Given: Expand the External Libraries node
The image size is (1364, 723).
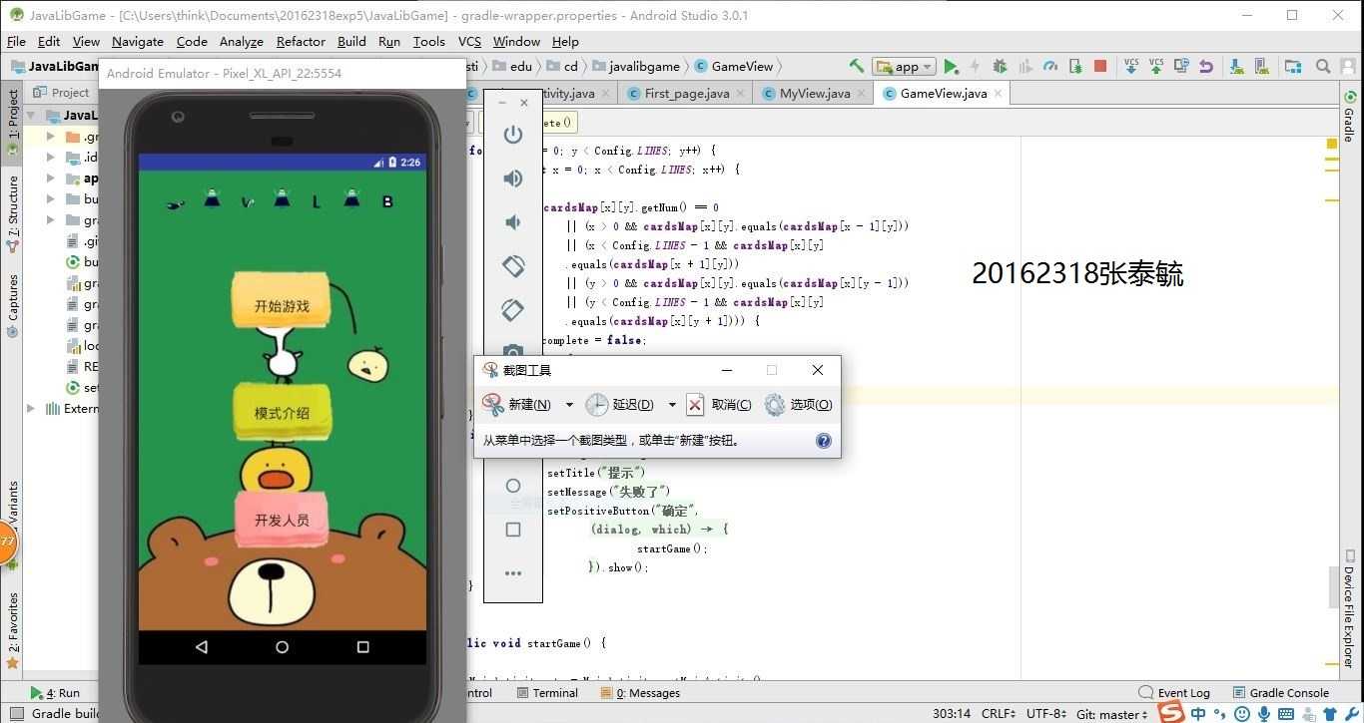Looking at the screenshot, I should click(30, 408).
